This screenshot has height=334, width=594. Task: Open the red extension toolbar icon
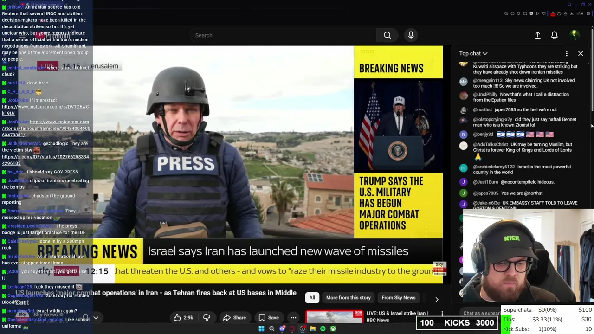click(553, 14)
